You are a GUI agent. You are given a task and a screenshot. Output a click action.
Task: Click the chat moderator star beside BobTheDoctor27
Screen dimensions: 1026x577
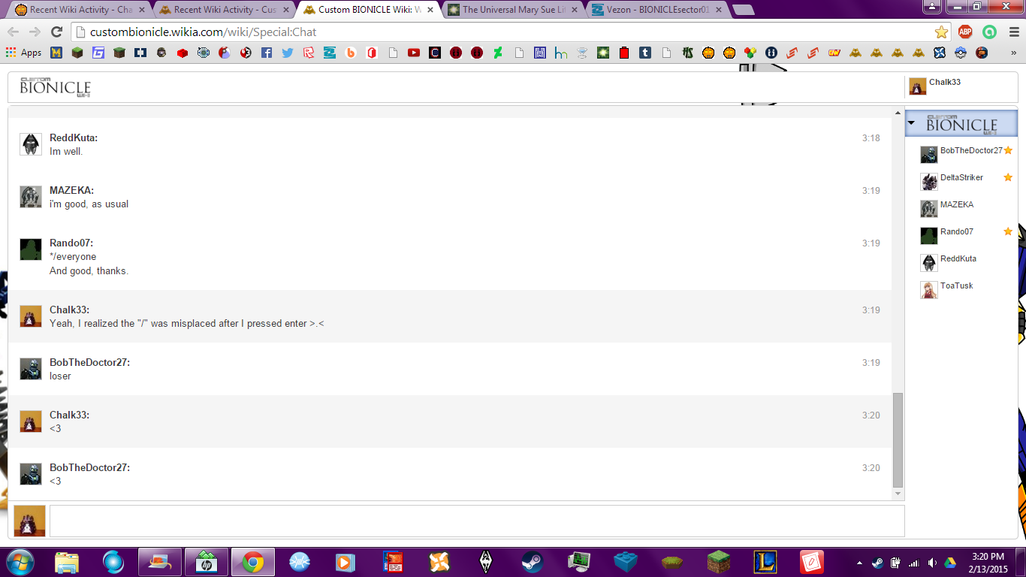pos(1008,150)
